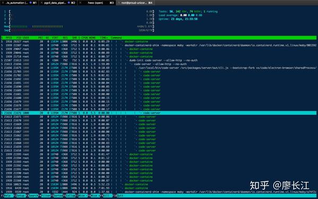The width and height of the screenshot is (318, 199).
Task: Select code-server row PID 21677
Action: (x=158, y=109)
